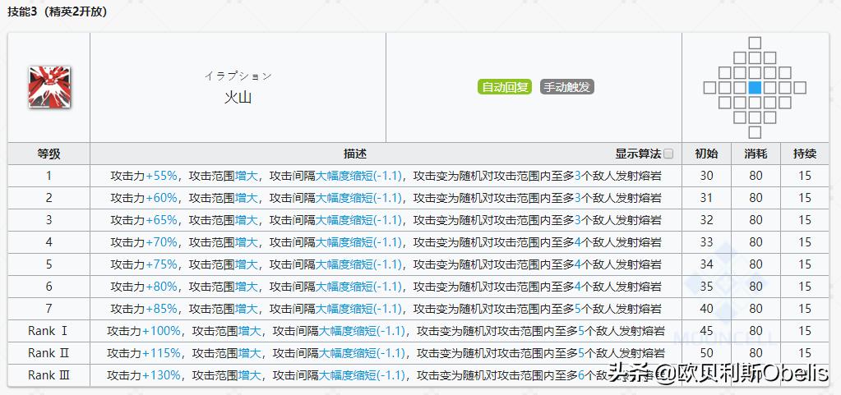The height and width of the screenshot is (395, 841).
Task: Click initial value 31 in level 2 row
Action: tap(706, 198)
